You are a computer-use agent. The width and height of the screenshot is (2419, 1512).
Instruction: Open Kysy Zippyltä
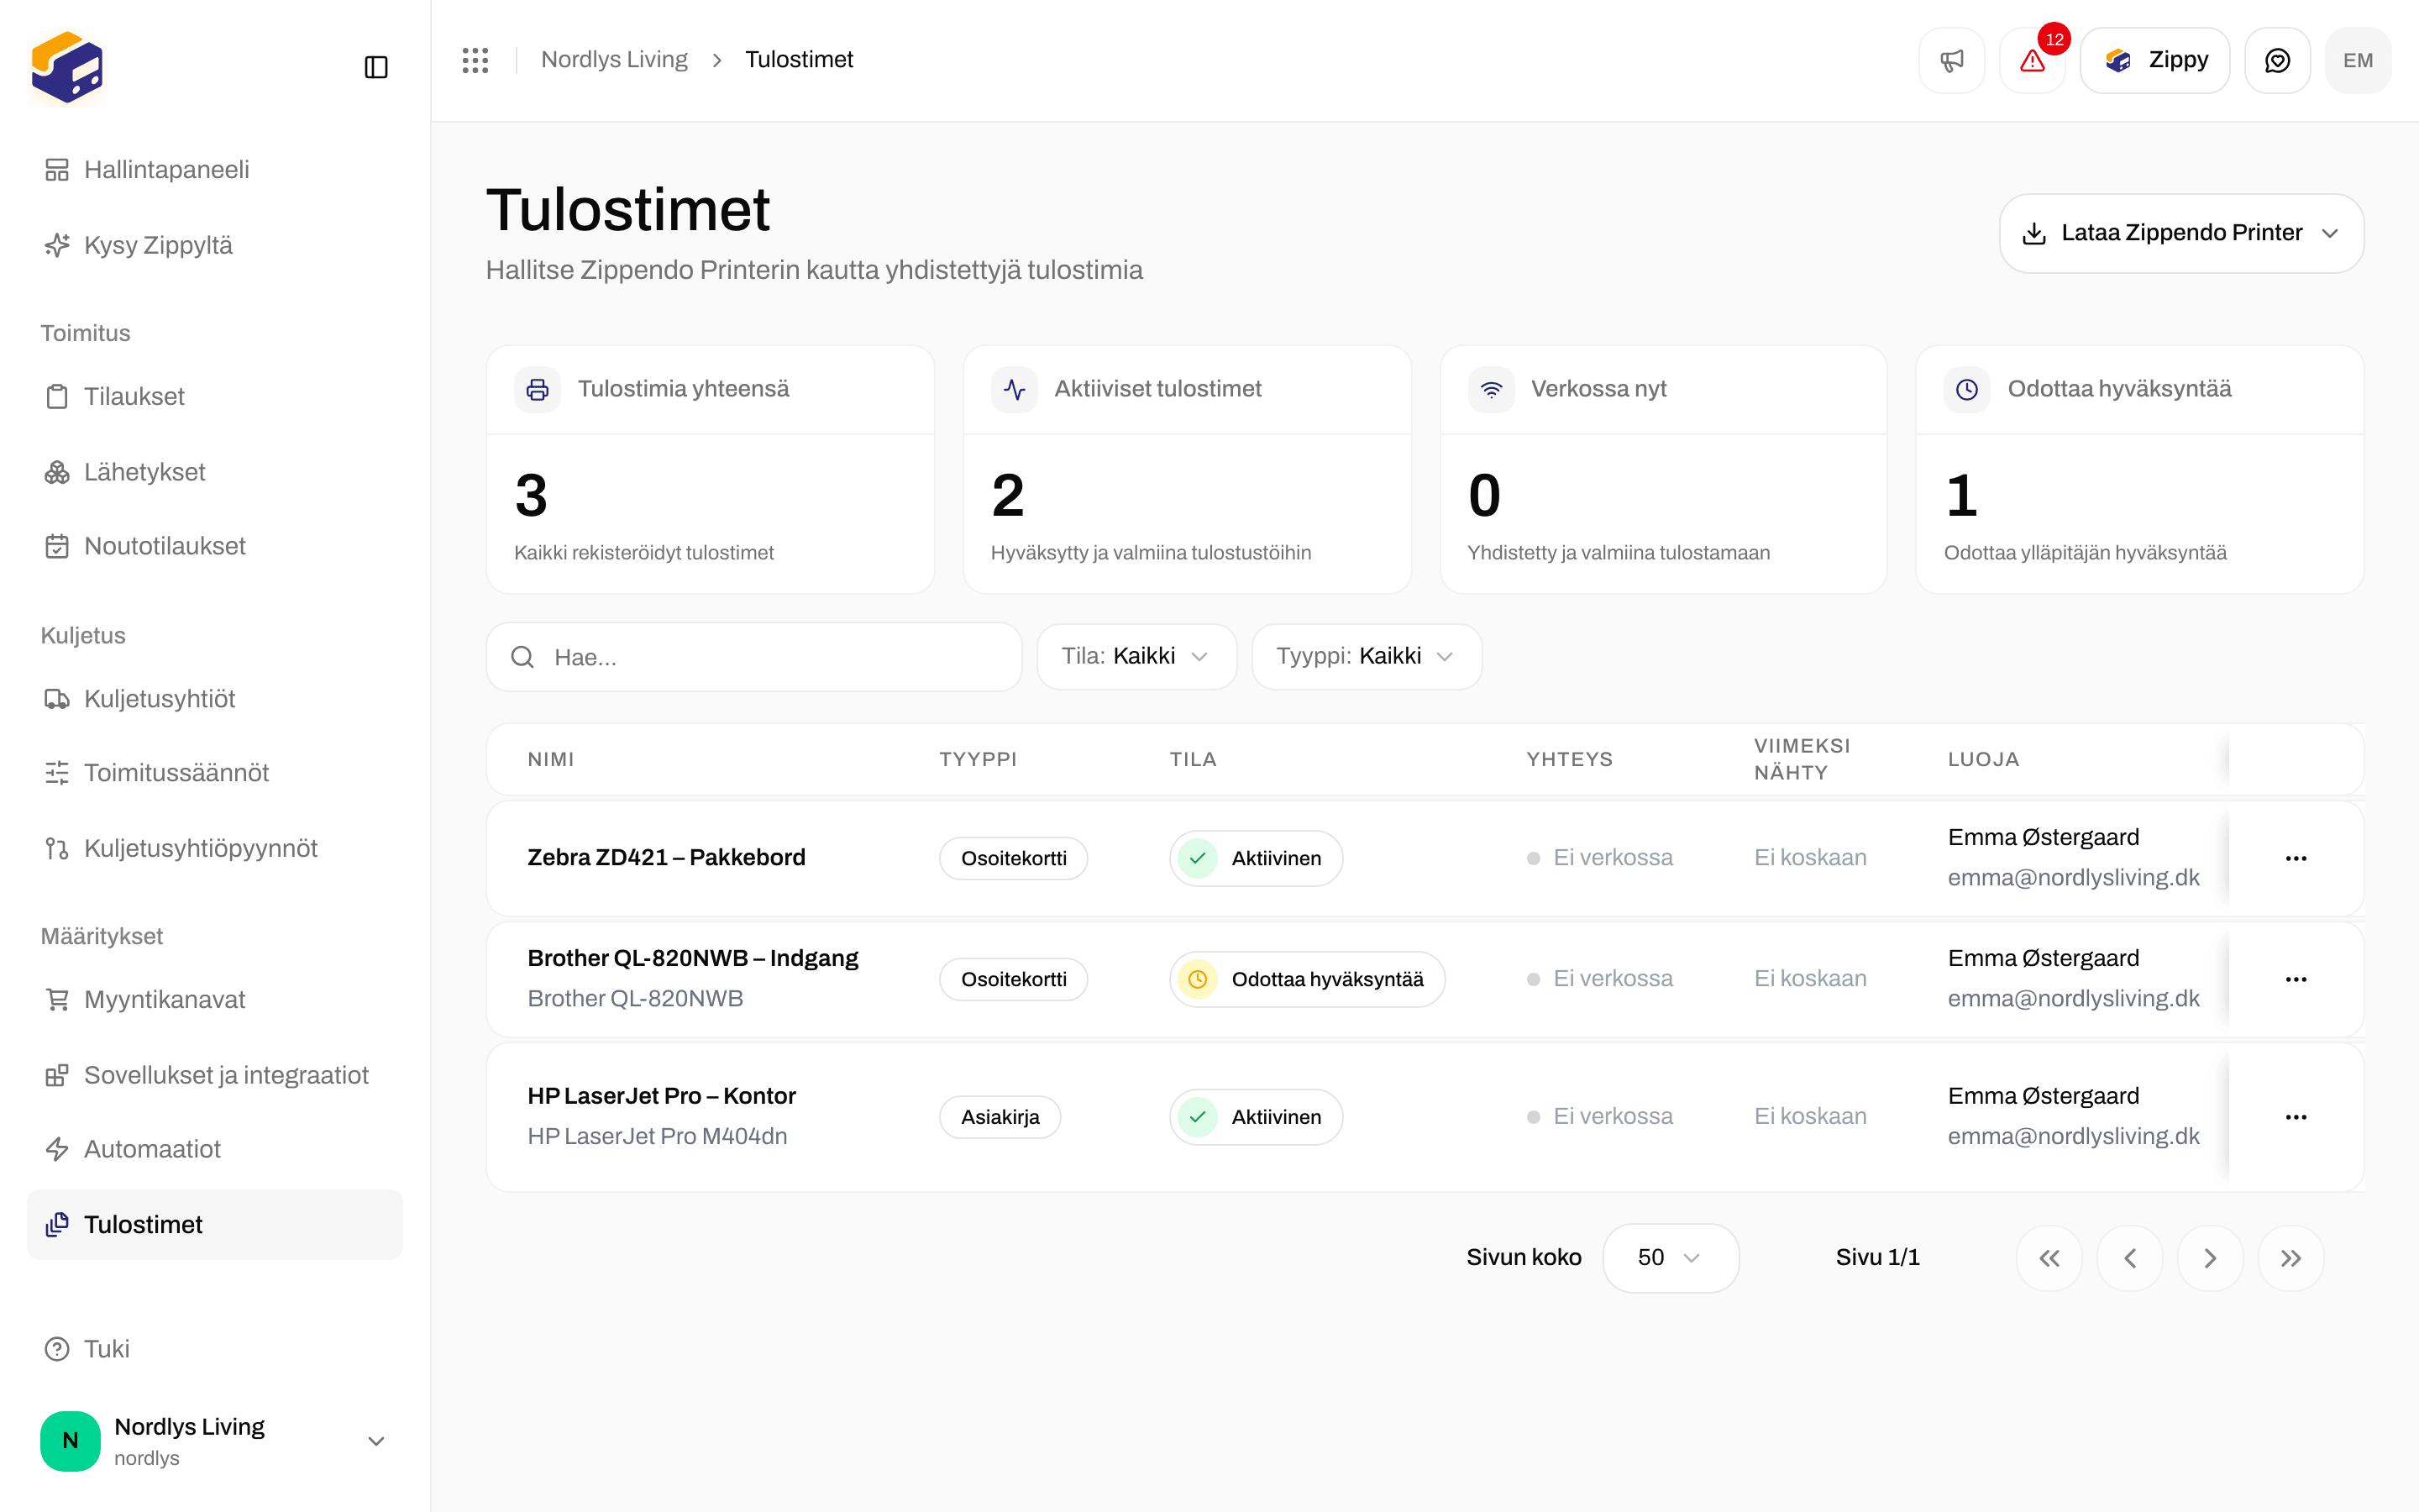(215, 245)
